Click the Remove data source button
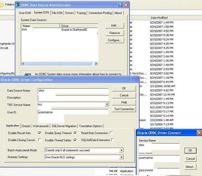Image resolution: width=202 pixels, height=176 pixels. pos(114,33)
